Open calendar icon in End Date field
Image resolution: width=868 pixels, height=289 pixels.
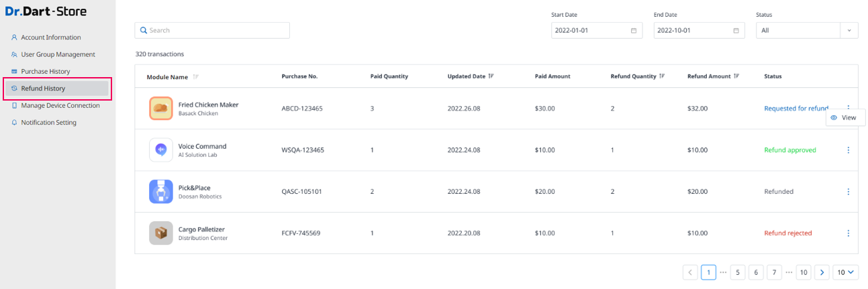click(736, 31)
